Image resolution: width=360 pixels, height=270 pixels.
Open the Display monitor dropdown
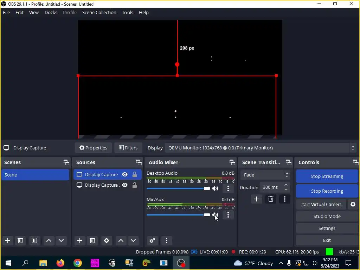click(261, 148)
